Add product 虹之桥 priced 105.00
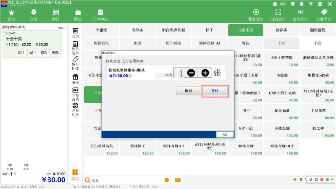 (318, 130)
